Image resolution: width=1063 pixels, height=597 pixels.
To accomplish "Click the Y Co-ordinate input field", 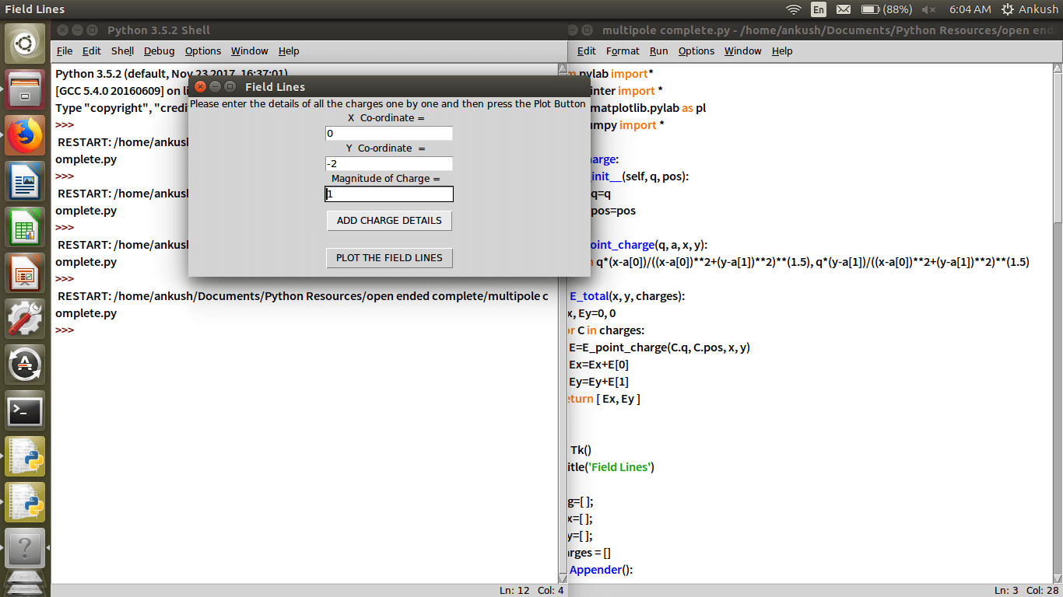I will click(x=388, y=164).
